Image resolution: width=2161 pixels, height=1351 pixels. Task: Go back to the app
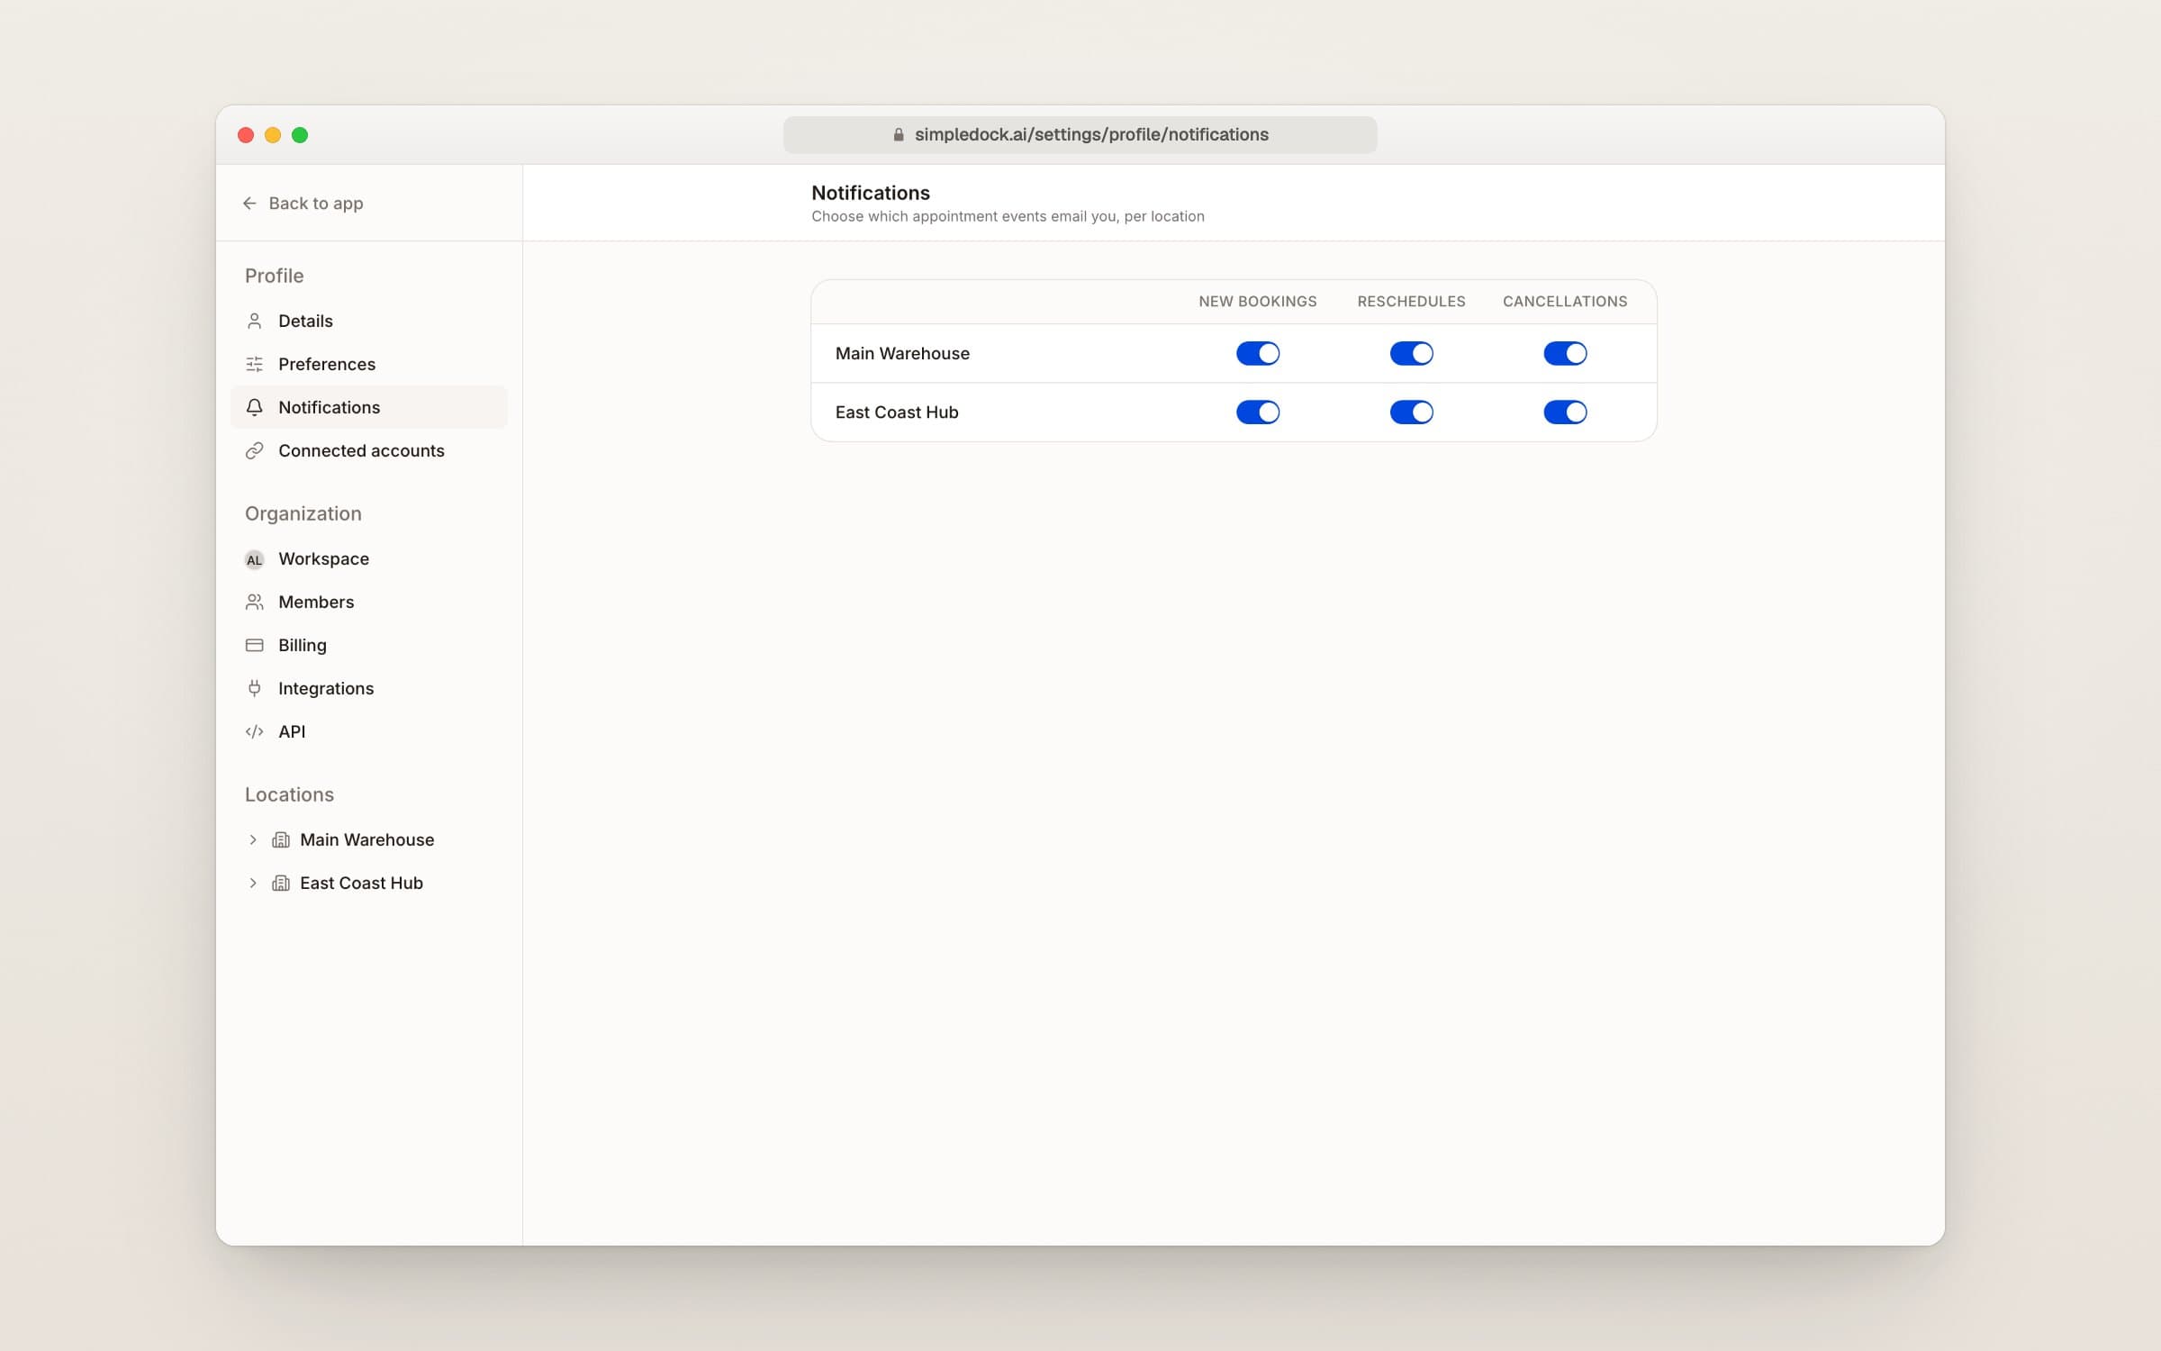[303, 204]
